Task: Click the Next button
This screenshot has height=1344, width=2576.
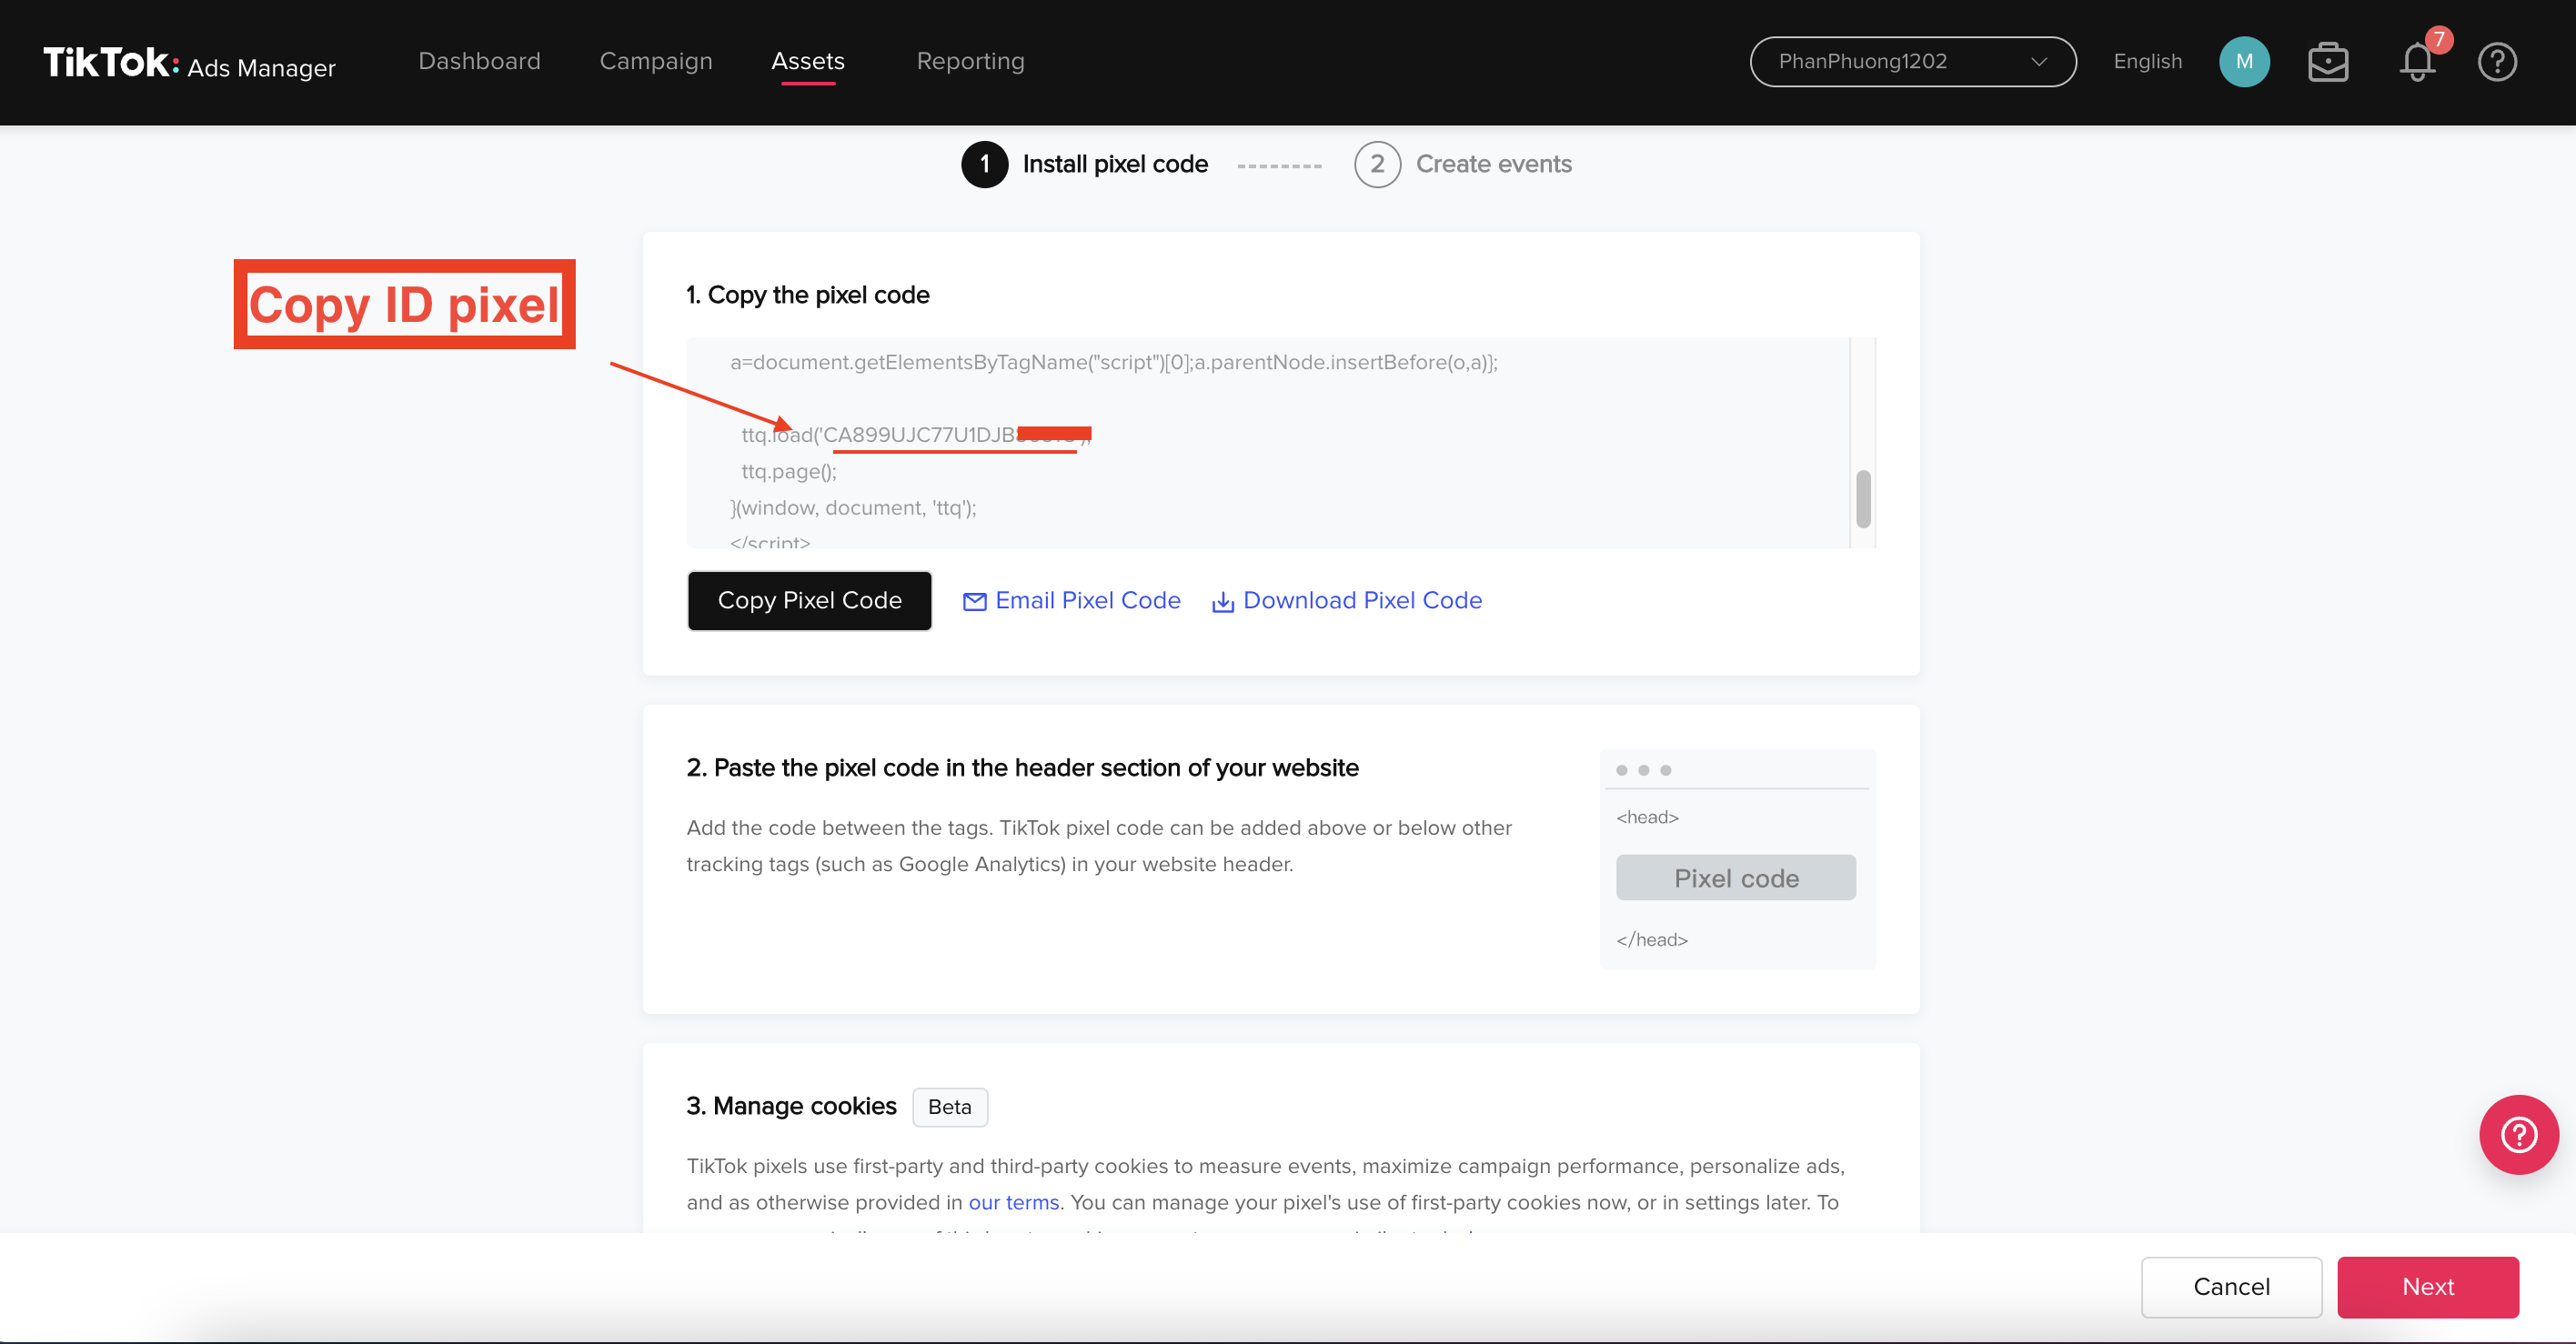Action: [2427, 1286]
